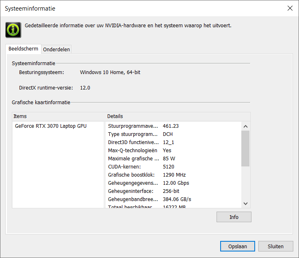Click the 256-bit value

click(171, 191)
